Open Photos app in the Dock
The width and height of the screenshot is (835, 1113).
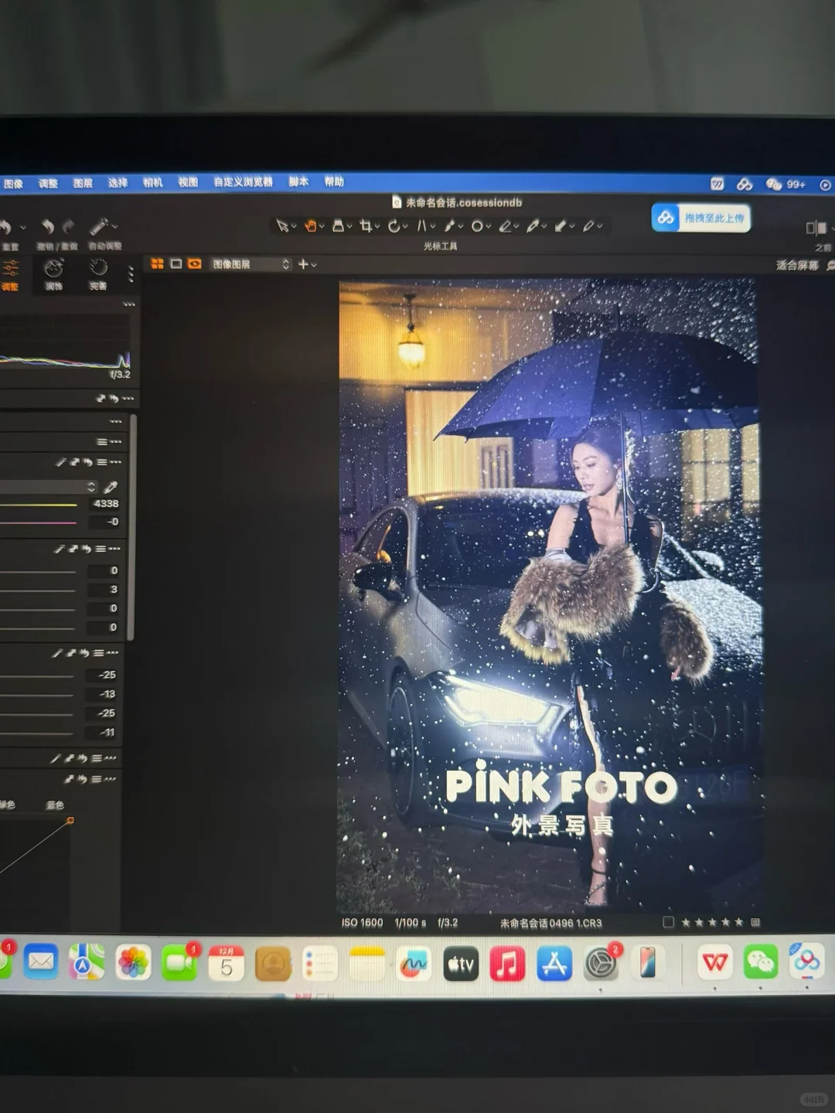click(133, 963)
